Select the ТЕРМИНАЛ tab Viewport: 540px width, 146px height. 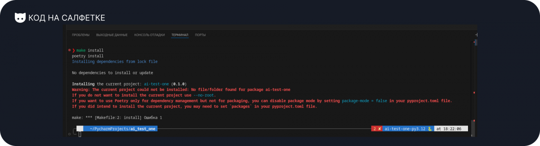[x=180, y=35]
